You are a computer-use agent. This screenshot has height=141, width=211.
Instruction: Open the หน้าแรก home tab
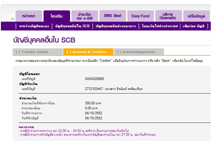[x=29, y=16]
